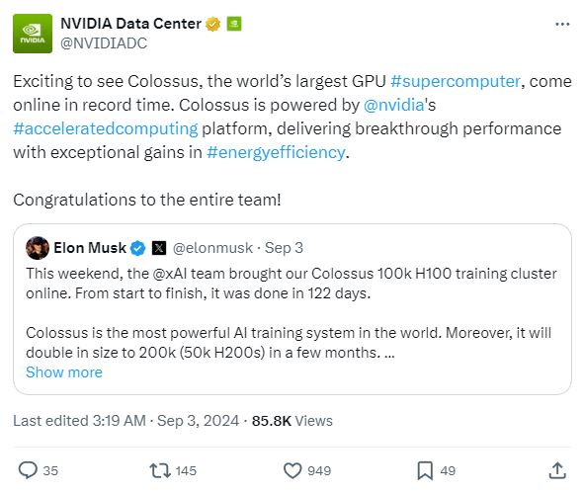Viewport: 583px width, 493px height.
Task: Repost using the retweet arrows icon
Action: pyautogui.click(x=160, y=470)
